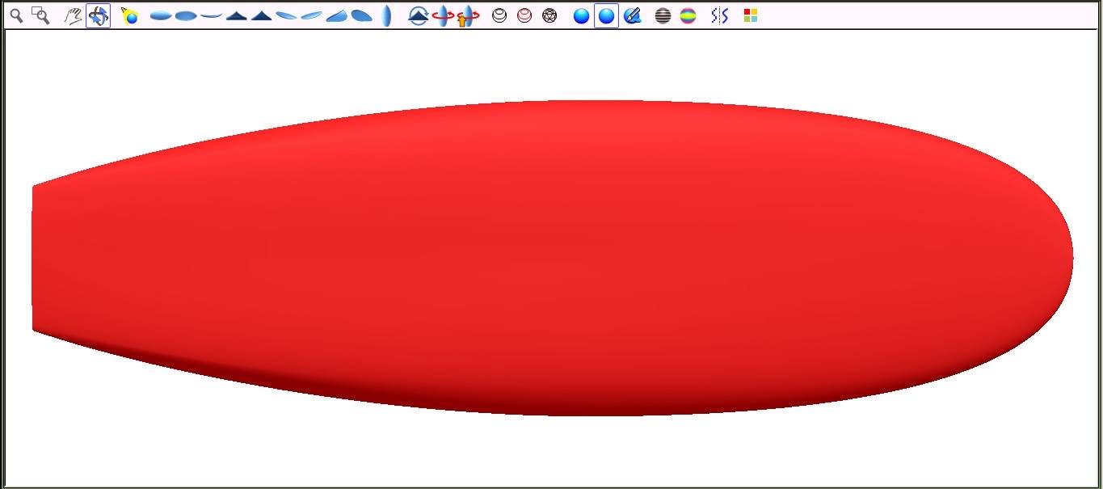Activate the zoom-to-window region tool
Viewport: 1103px width, 489px height.
tap(40, 15)
